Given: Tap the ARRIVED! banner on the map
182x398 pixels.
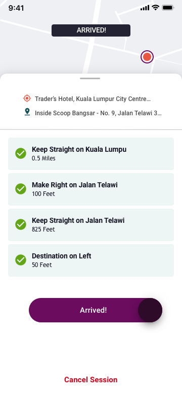Looking at the screenshot, I should coord(91,30).
